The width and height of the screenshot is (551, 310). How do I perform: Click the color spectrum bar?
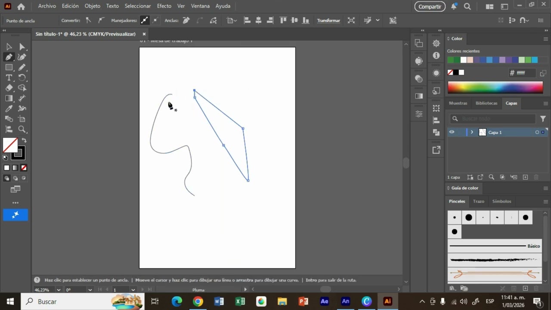click(x=495, y=87)
